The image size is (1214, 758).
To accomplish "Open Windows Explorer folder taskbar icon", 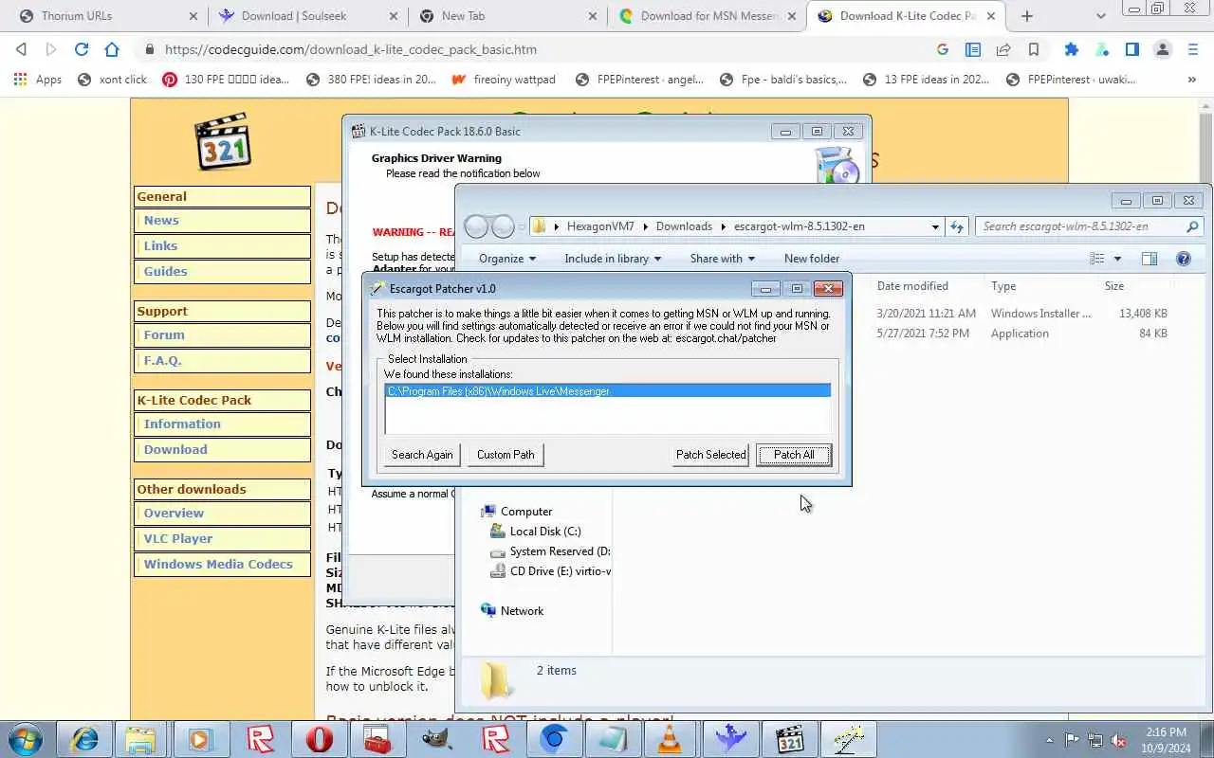I will (x=140, y=739).
